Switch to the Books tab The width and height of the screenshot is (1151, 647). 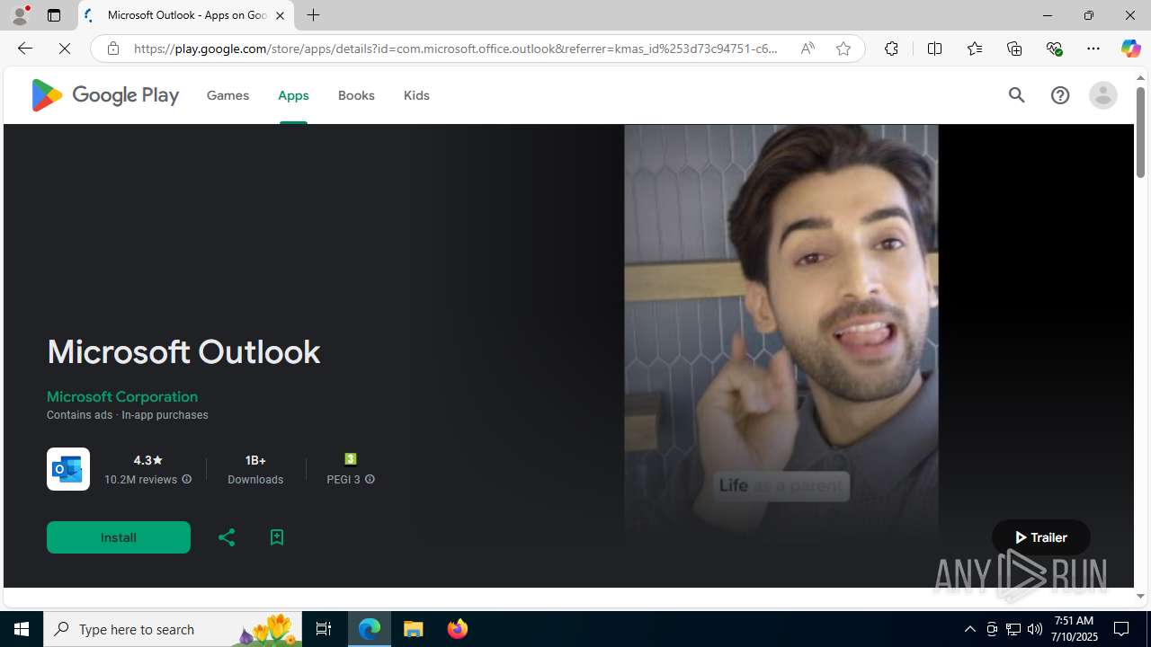[356, 95]
